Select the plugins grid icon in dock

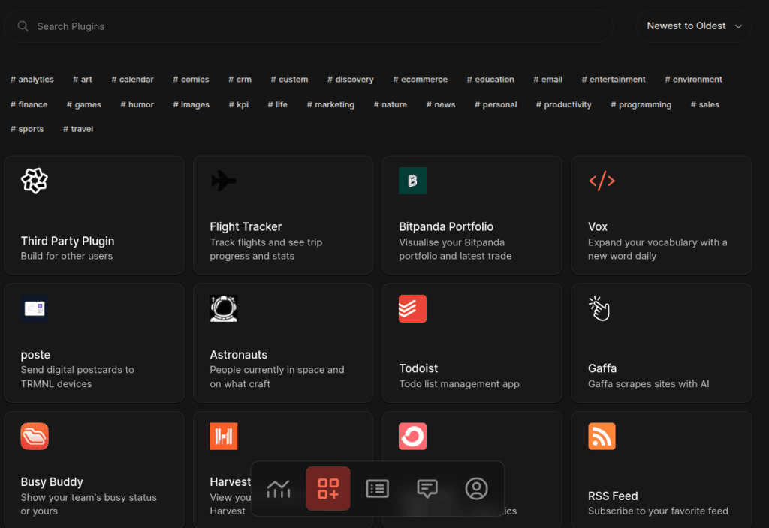[328, 489]
